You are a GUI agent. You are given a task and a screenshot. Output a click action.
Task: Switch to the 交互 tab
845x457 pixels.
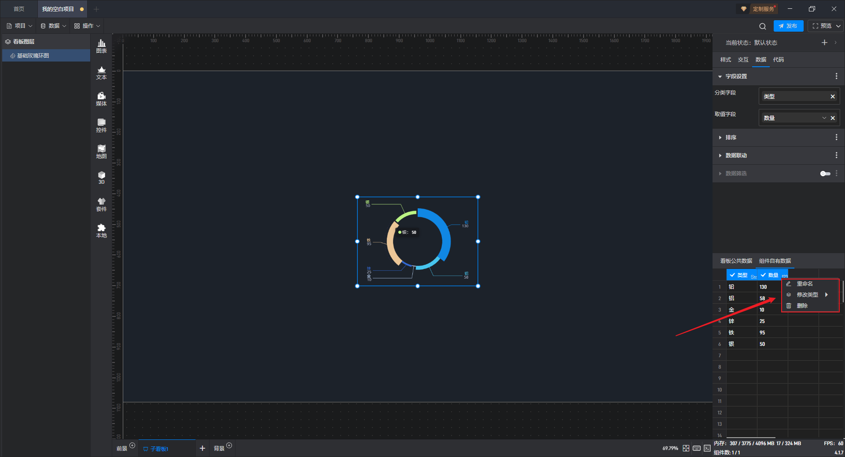click(743, 60)
